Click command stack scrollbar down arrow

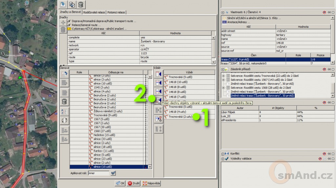click(x=333, y=96)
